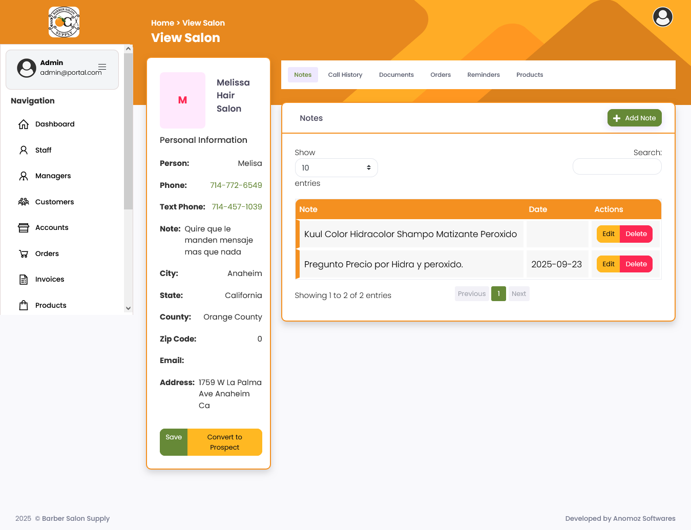This screenshot has width=691, height=530.
Task: Click the Orders shopping cart icon
Action: click(x=24, y=253)
